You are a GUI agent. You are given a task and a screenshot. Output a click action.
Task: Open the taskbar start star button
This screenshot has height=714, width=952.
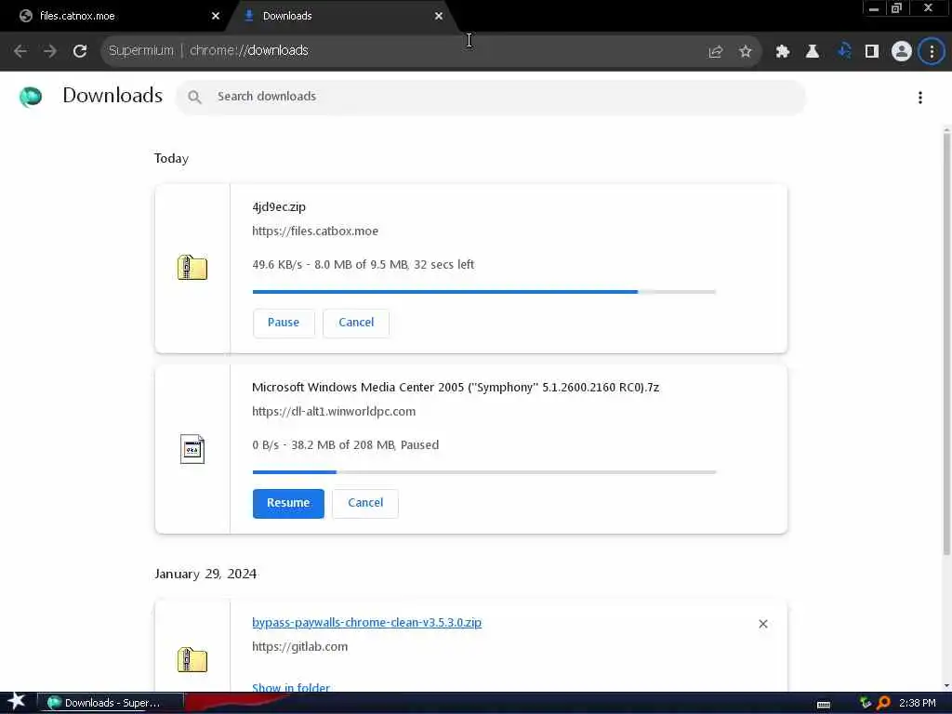point(17,702)
